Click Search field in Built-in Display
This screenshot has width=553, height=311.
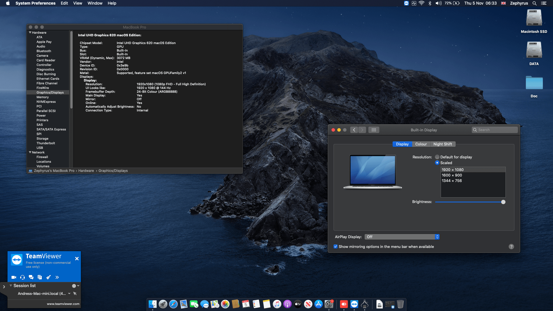pos(495,130)
